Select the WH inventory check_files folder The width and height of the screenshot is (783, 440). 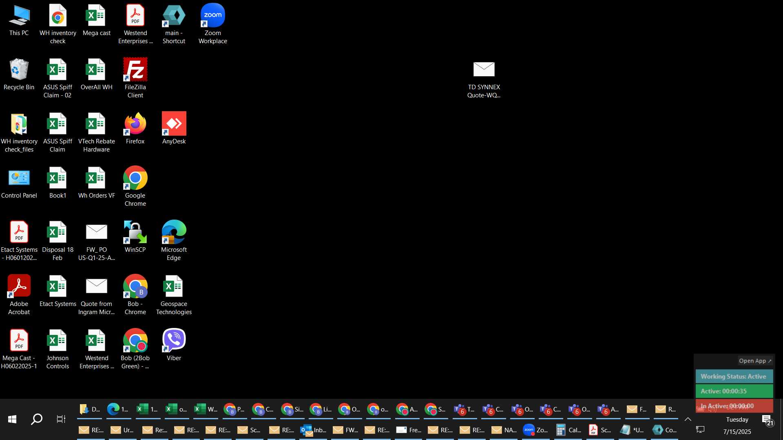tap(19, 132)
